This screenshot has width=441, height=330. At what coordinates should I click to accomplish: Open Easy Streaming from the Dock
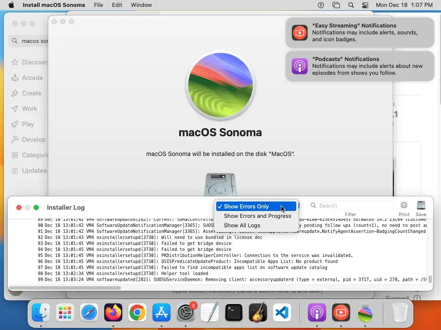(341, 312)
